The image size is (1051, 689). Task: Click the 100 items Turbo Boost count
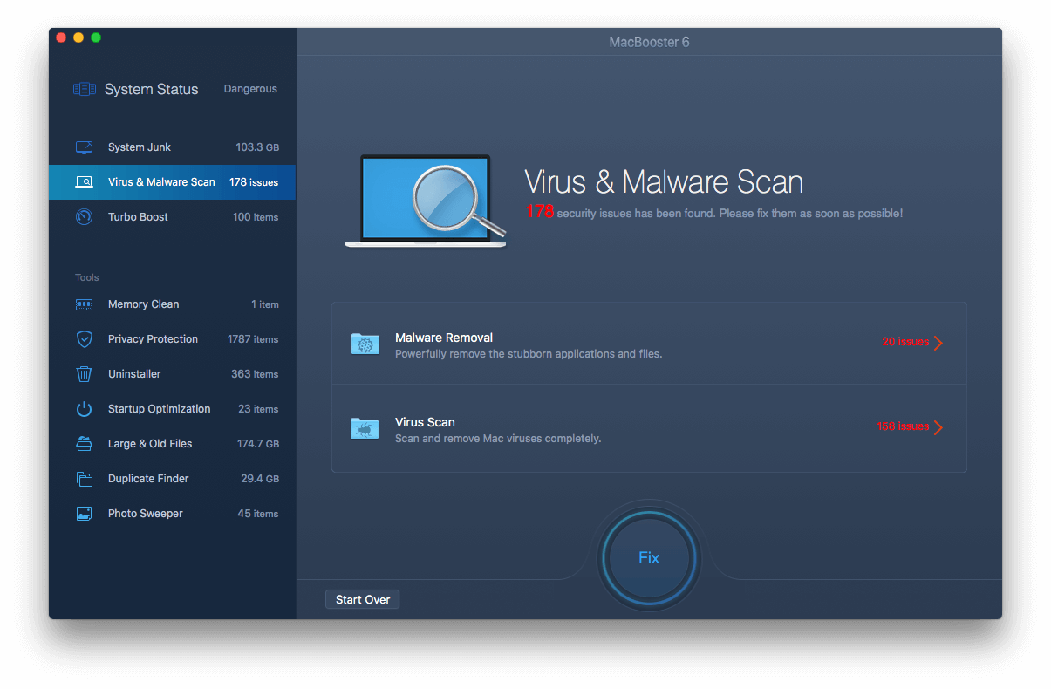(x=256, y=217)
